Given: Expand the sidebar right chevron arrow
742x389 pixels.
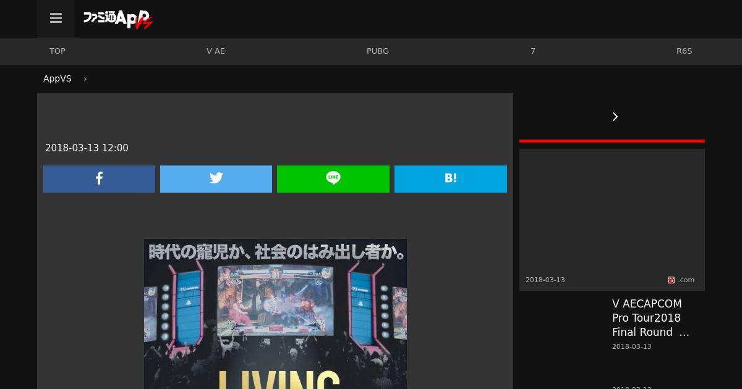Looking at the screenshot, I should coord(615,117).
